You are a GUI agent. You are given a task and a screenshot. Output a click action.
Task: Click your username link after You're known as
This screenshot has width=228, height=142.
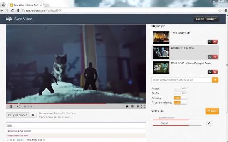pyautogui.click(x=65, y=117)
